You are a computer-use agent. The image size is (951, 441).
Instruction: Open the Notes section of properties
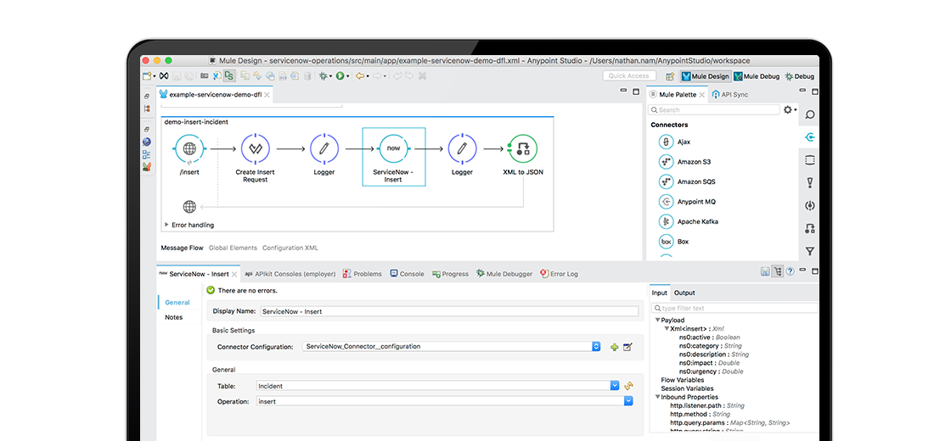pos(173,317)
